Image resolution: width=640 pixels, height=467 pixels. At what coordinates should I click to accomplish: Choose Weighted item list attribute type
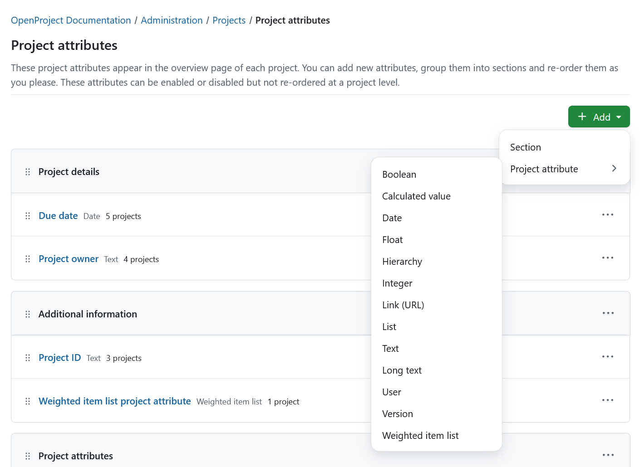click(x=420, y=435)
